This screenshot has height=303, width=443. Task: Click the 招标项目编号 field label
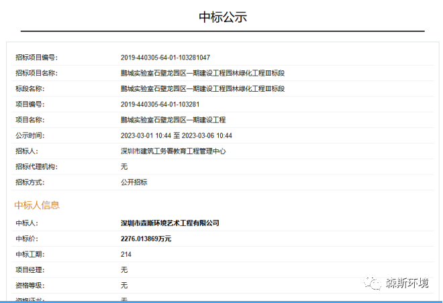click(36, 58)
